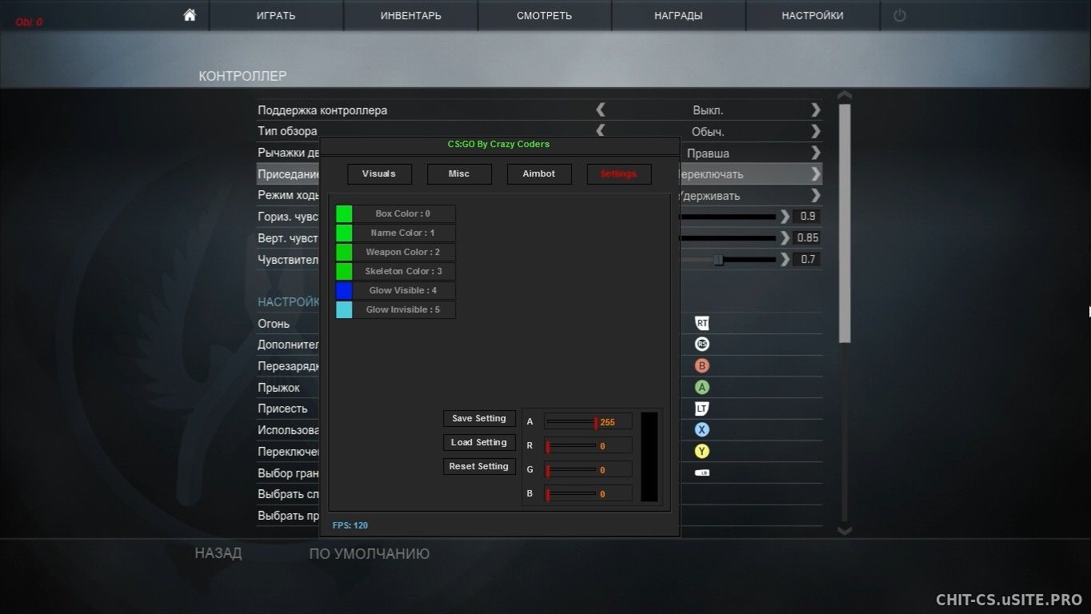This screenshot has width=1091, height=614.
Task: Click the Skeleton Color green swatch
Action: [x=344, y=271]
